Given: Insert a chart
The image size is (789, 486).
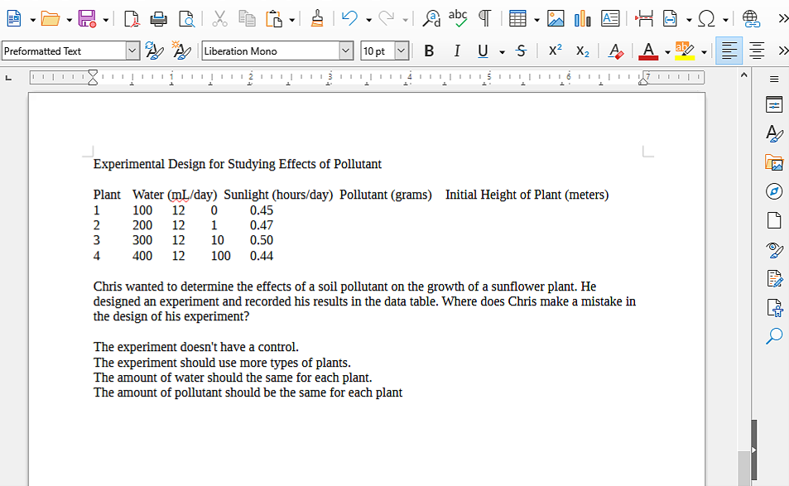Looking at the screenshot, I should point(582,19).
